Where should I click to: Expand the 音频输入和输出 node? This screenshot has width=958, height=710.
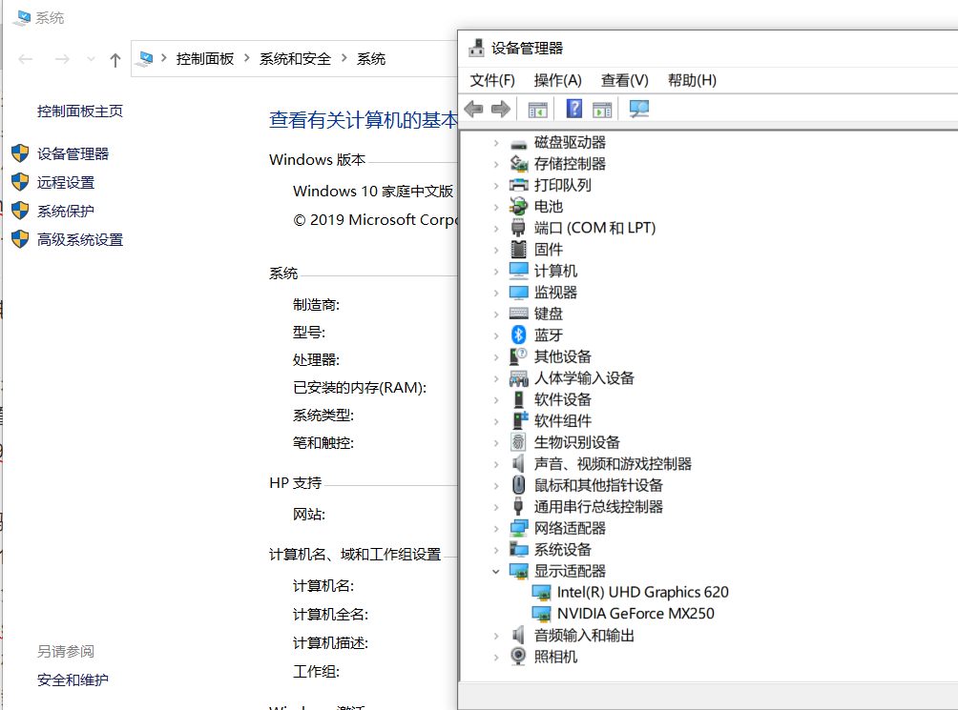click(x=496, y=636)
